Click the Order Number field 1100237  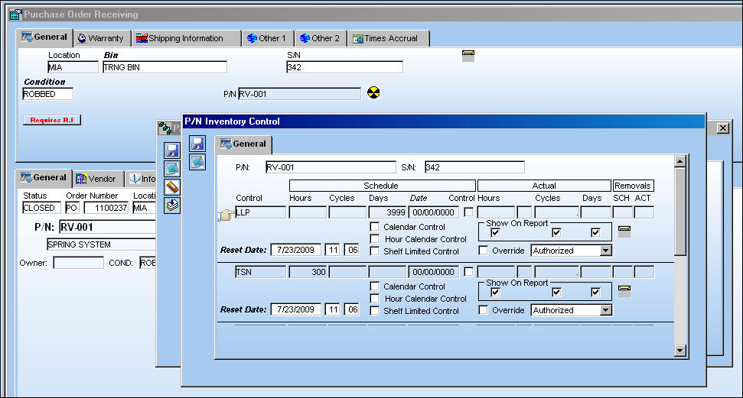tap(106, 208)
